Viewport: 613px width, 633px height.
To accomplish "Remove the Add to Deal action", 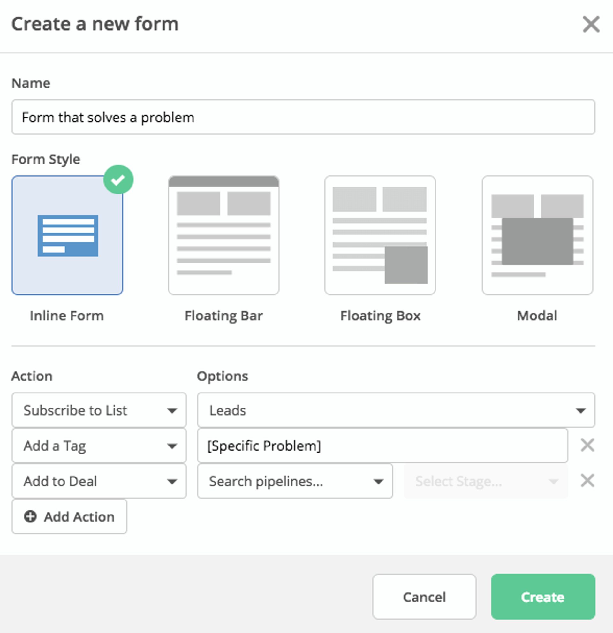I will (x=588, y=481).
